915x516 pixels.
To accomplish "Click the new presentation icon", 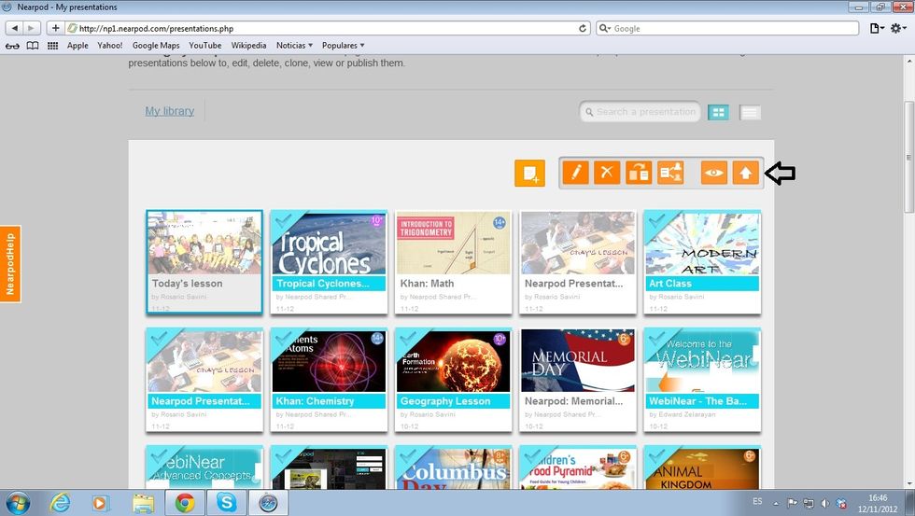I will (530, 174).
